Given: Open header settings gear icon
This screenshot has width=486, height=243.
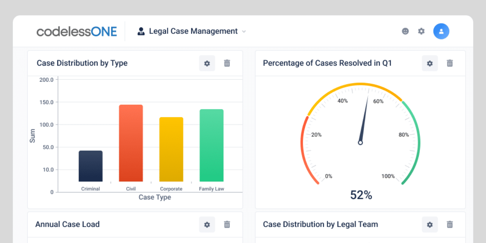Looking at the screenshot, I should pos(421,31).
